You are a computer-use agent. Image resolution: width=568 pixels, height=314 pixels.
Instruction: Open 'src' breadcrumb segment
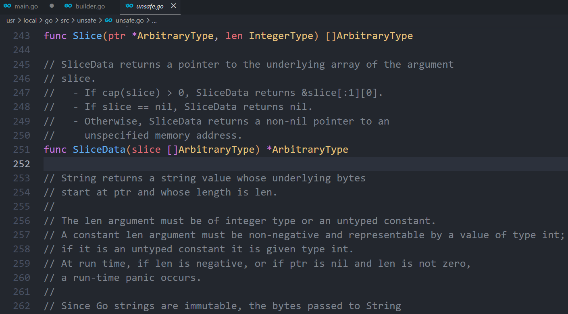click(x=65, y=20)
